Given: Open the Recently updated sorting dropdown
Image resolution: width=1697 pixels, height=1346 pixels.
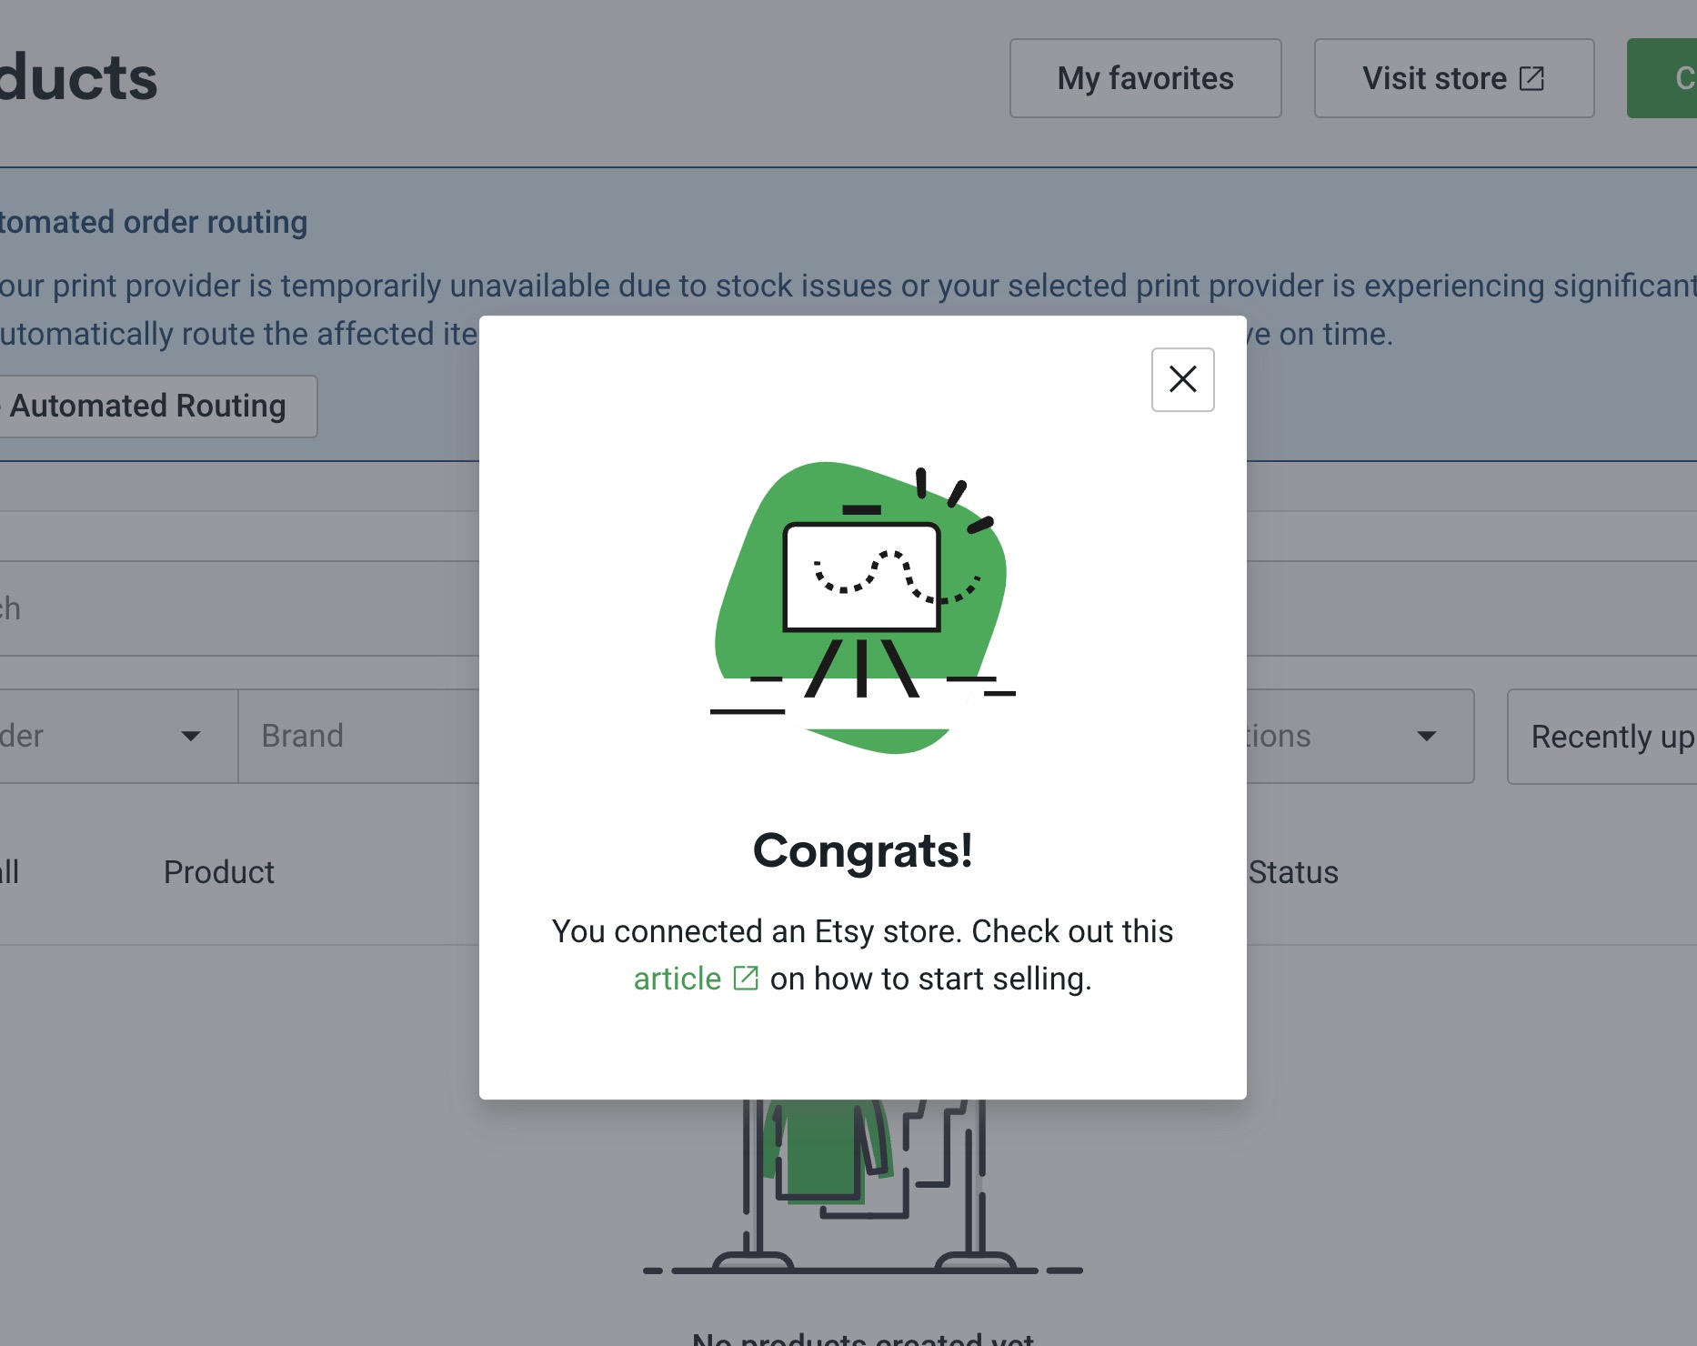Looking at the screenshot, I should tap(1610, 737).
